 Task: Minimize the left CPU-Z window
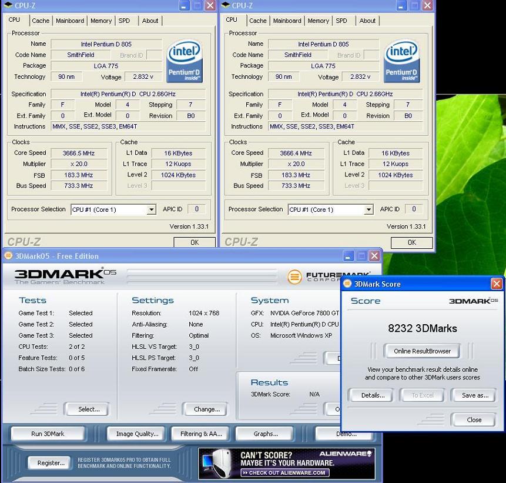[x=184, y=5]
